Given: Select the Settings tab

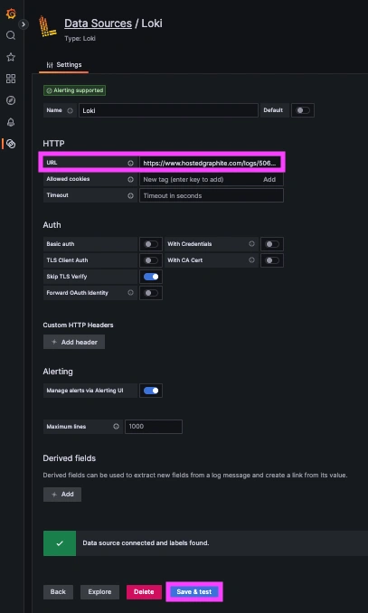Looking at the screenshot, I should pyautogui.click(x=64, y=65).
